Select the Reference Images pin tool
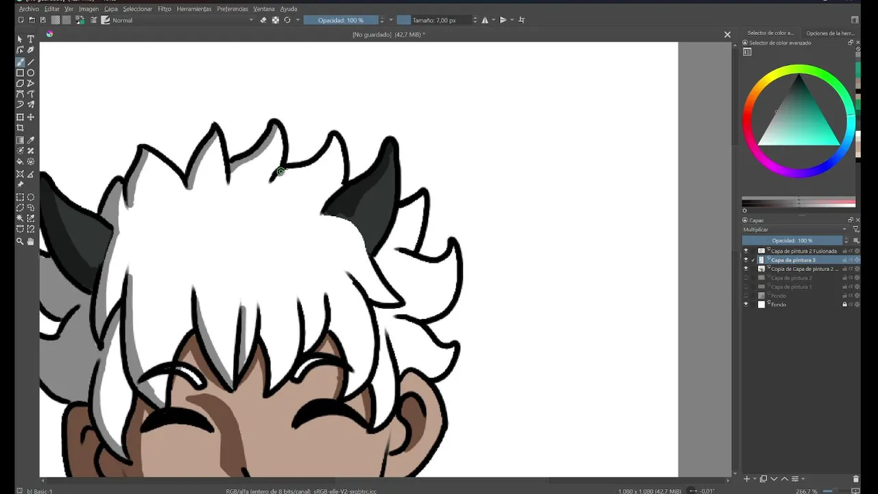 tap(20, 185)
